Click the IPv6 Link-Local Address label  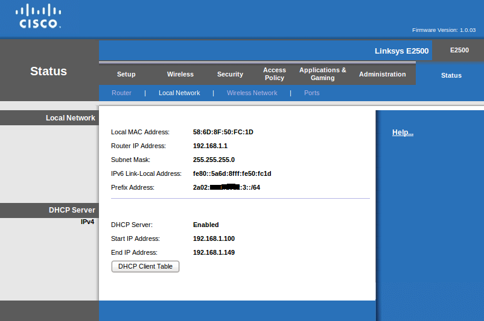click(146, 173)
